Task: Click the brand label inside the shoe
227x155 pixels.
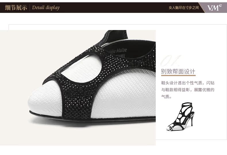Action: click(118, 52)
